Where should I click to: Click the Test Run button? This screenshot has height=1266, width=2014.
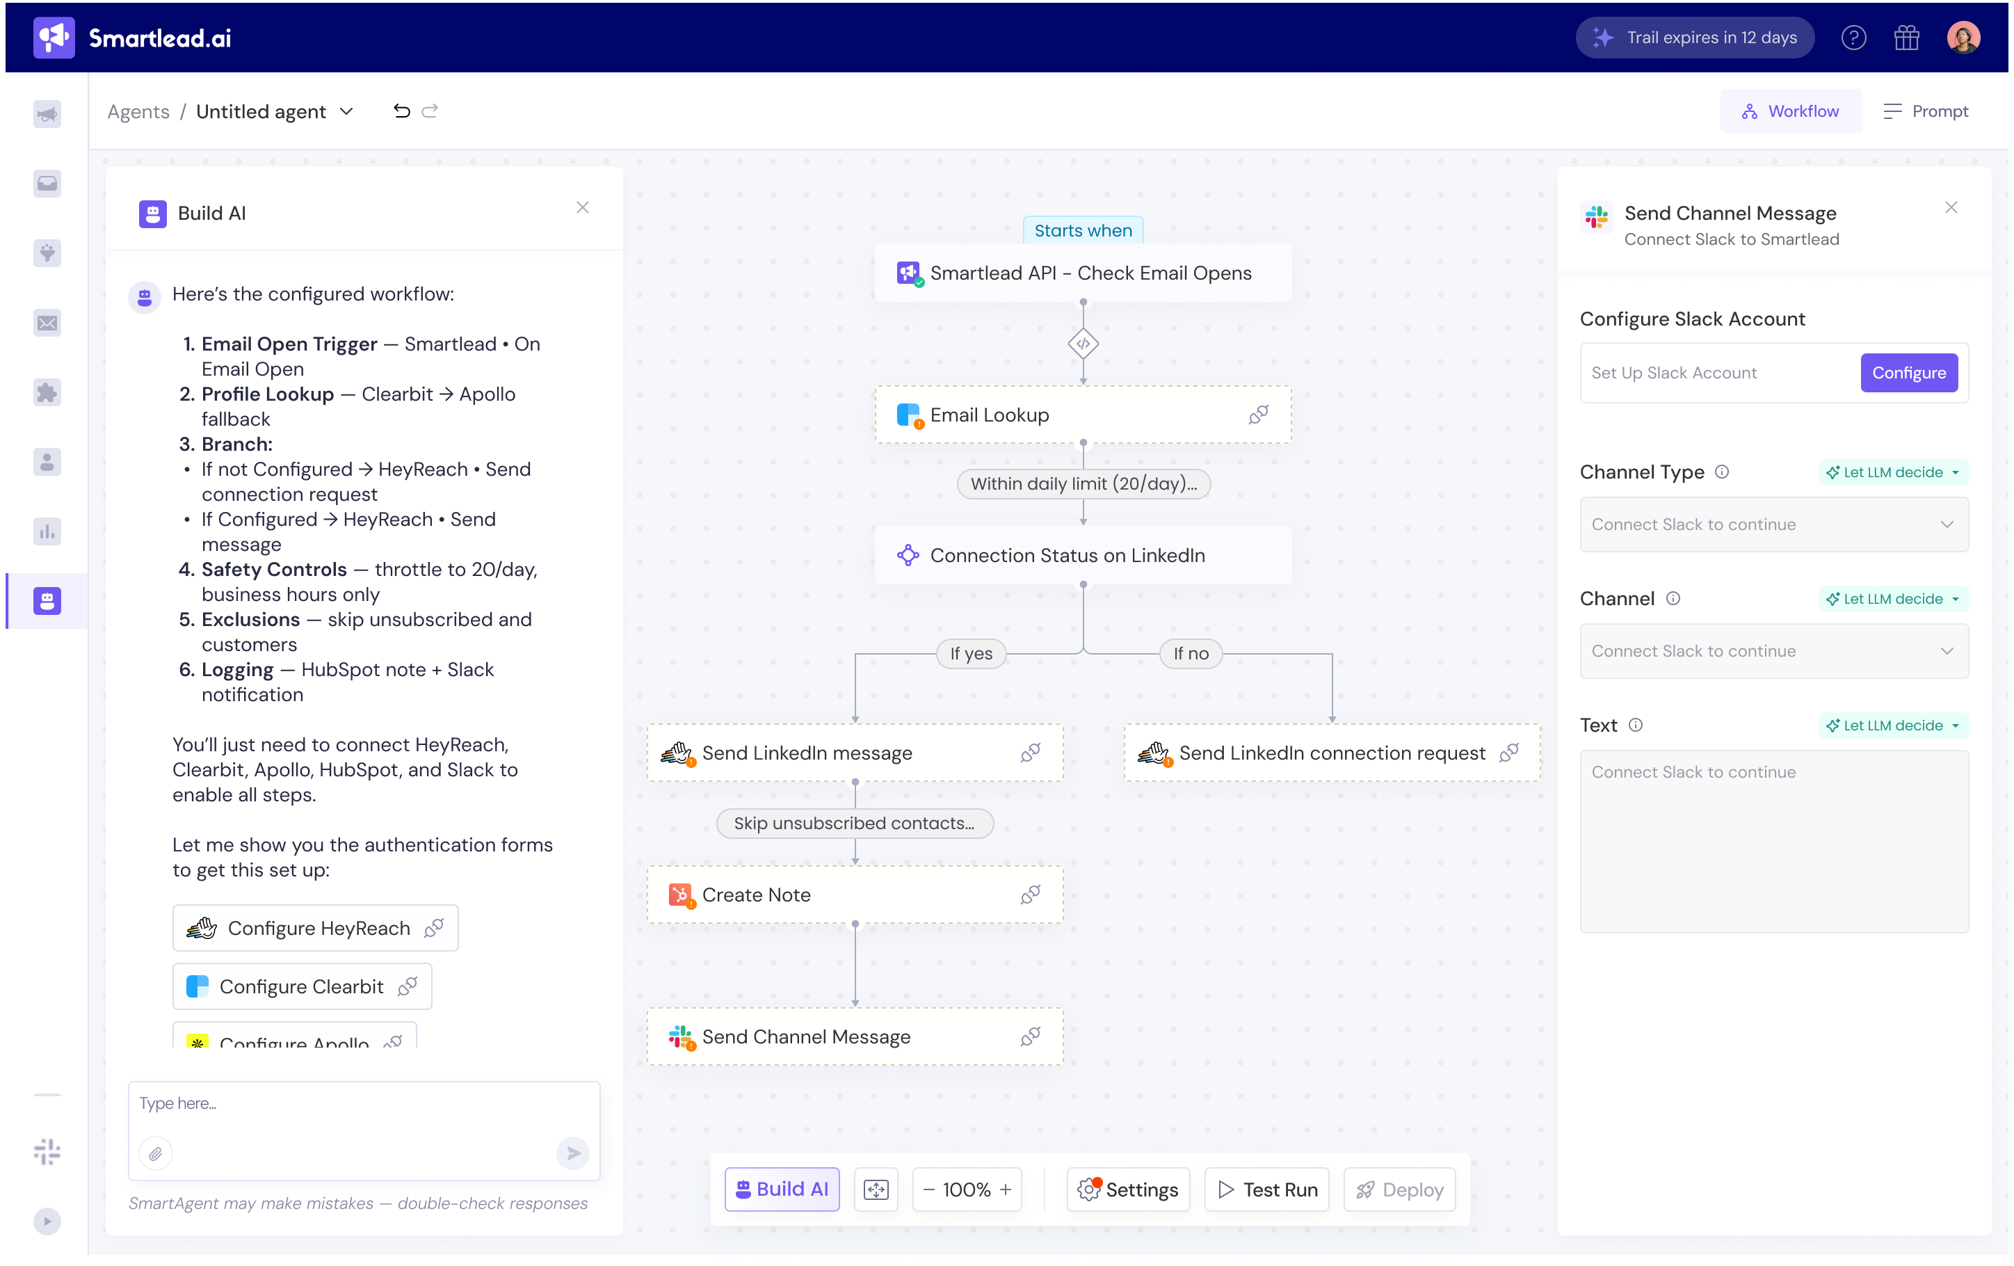1266,1189
